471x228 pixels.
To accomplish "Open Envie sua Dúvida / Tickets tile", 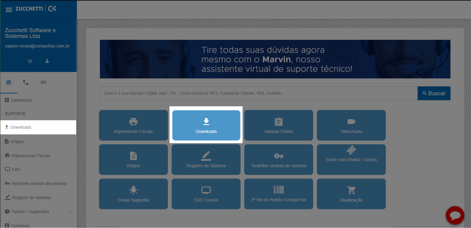I will click(x=351, y=159).
